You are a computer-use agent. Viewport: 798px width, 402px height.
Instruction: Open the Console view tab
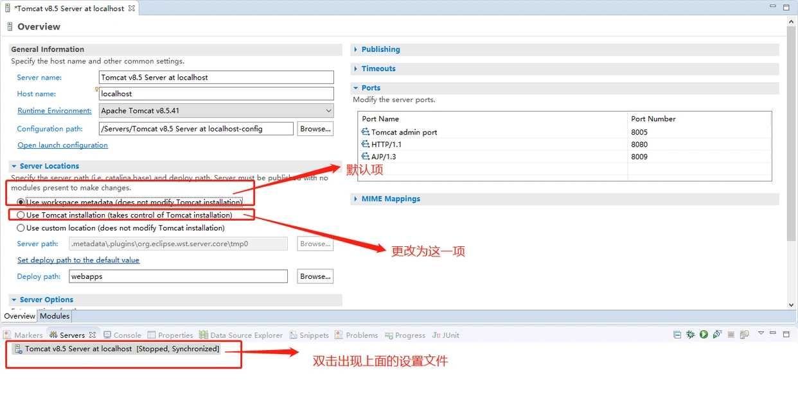click(122, 335)
